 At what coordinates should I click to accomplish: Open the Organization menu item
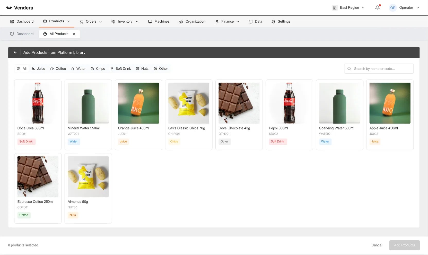192,22
